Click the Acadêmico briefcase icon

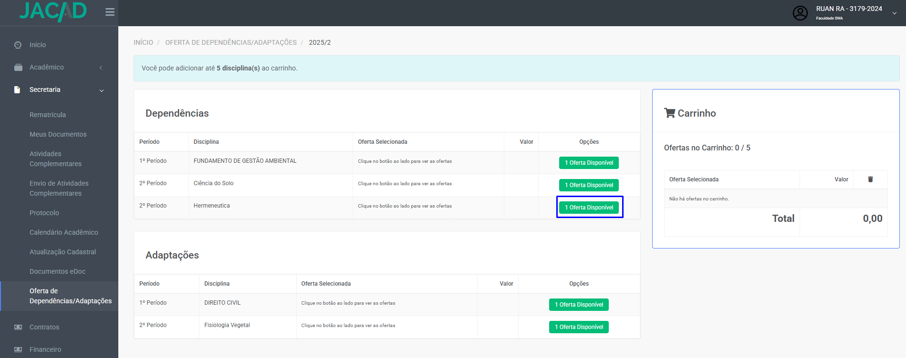(x=18, y=67)
